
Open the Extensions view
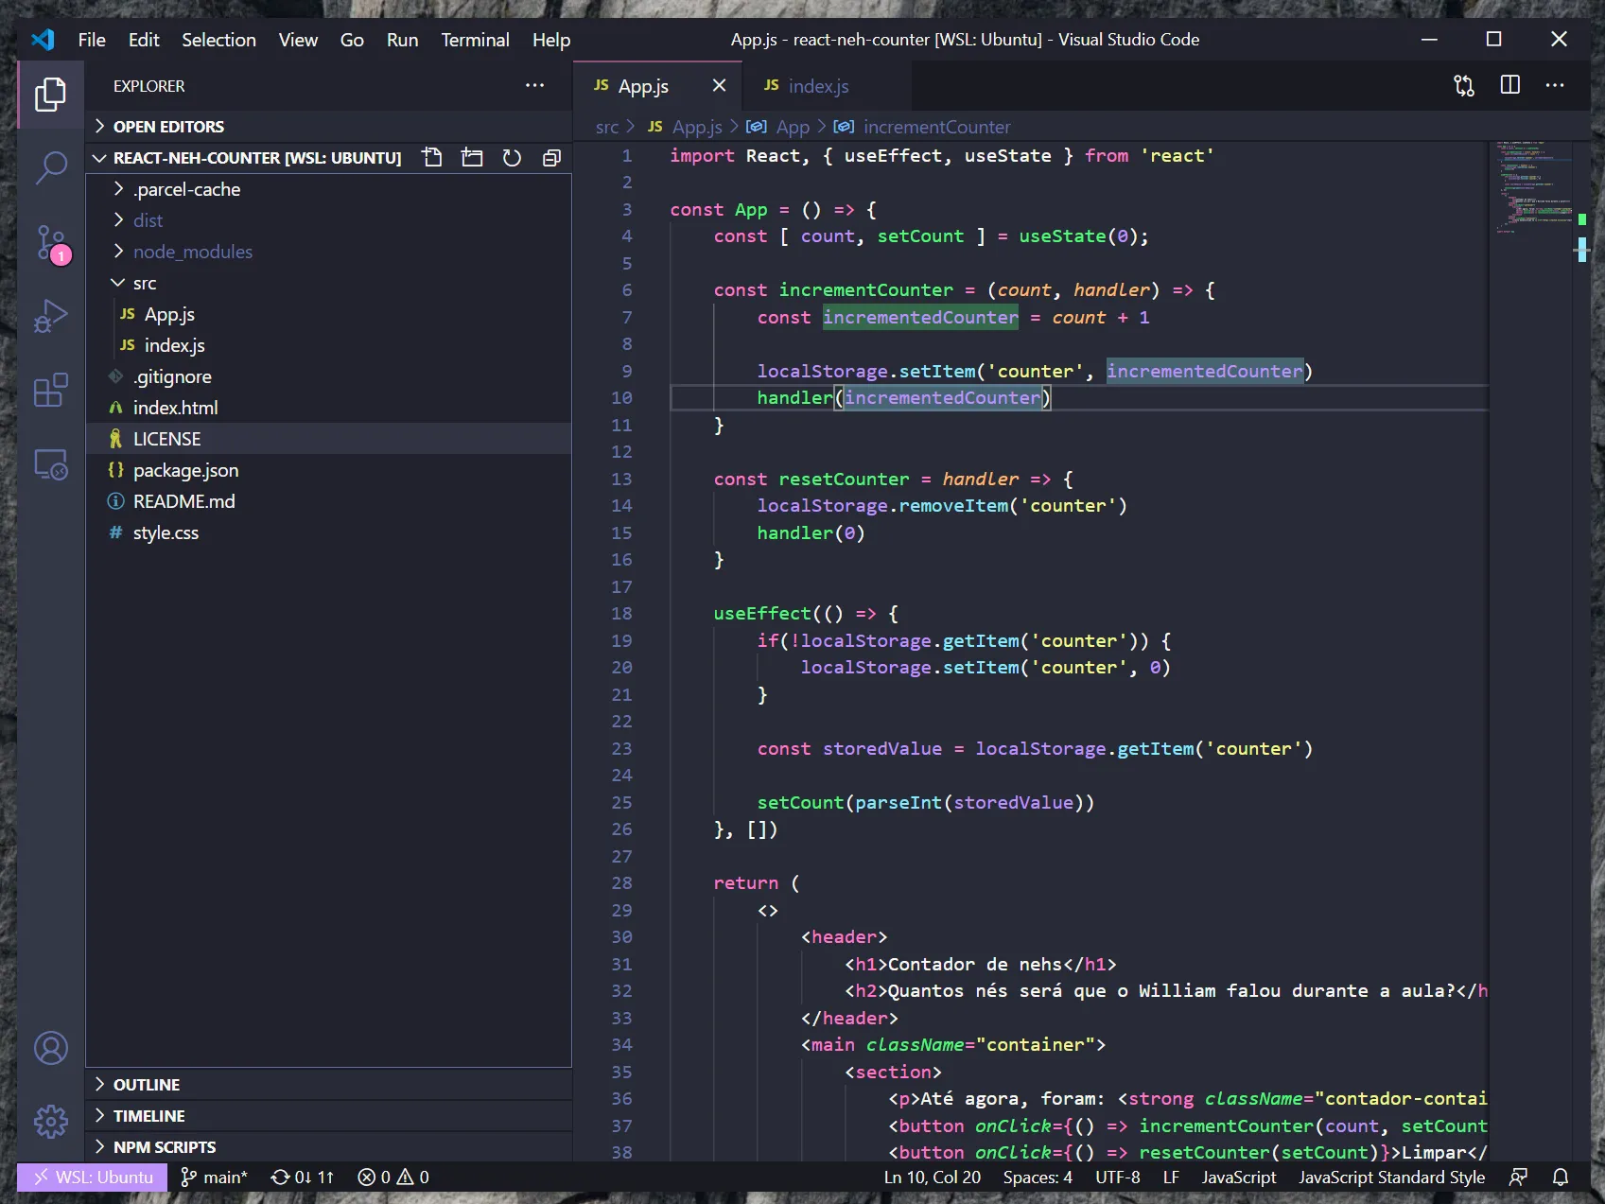point(49,390)
